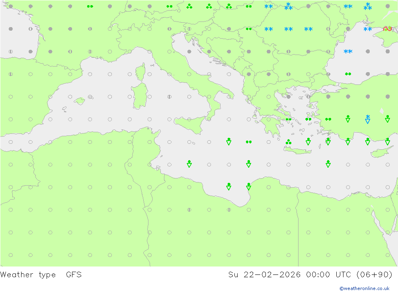
Task: Open the weatheronline.co.uk copyright link
Action: coord(364,288)
